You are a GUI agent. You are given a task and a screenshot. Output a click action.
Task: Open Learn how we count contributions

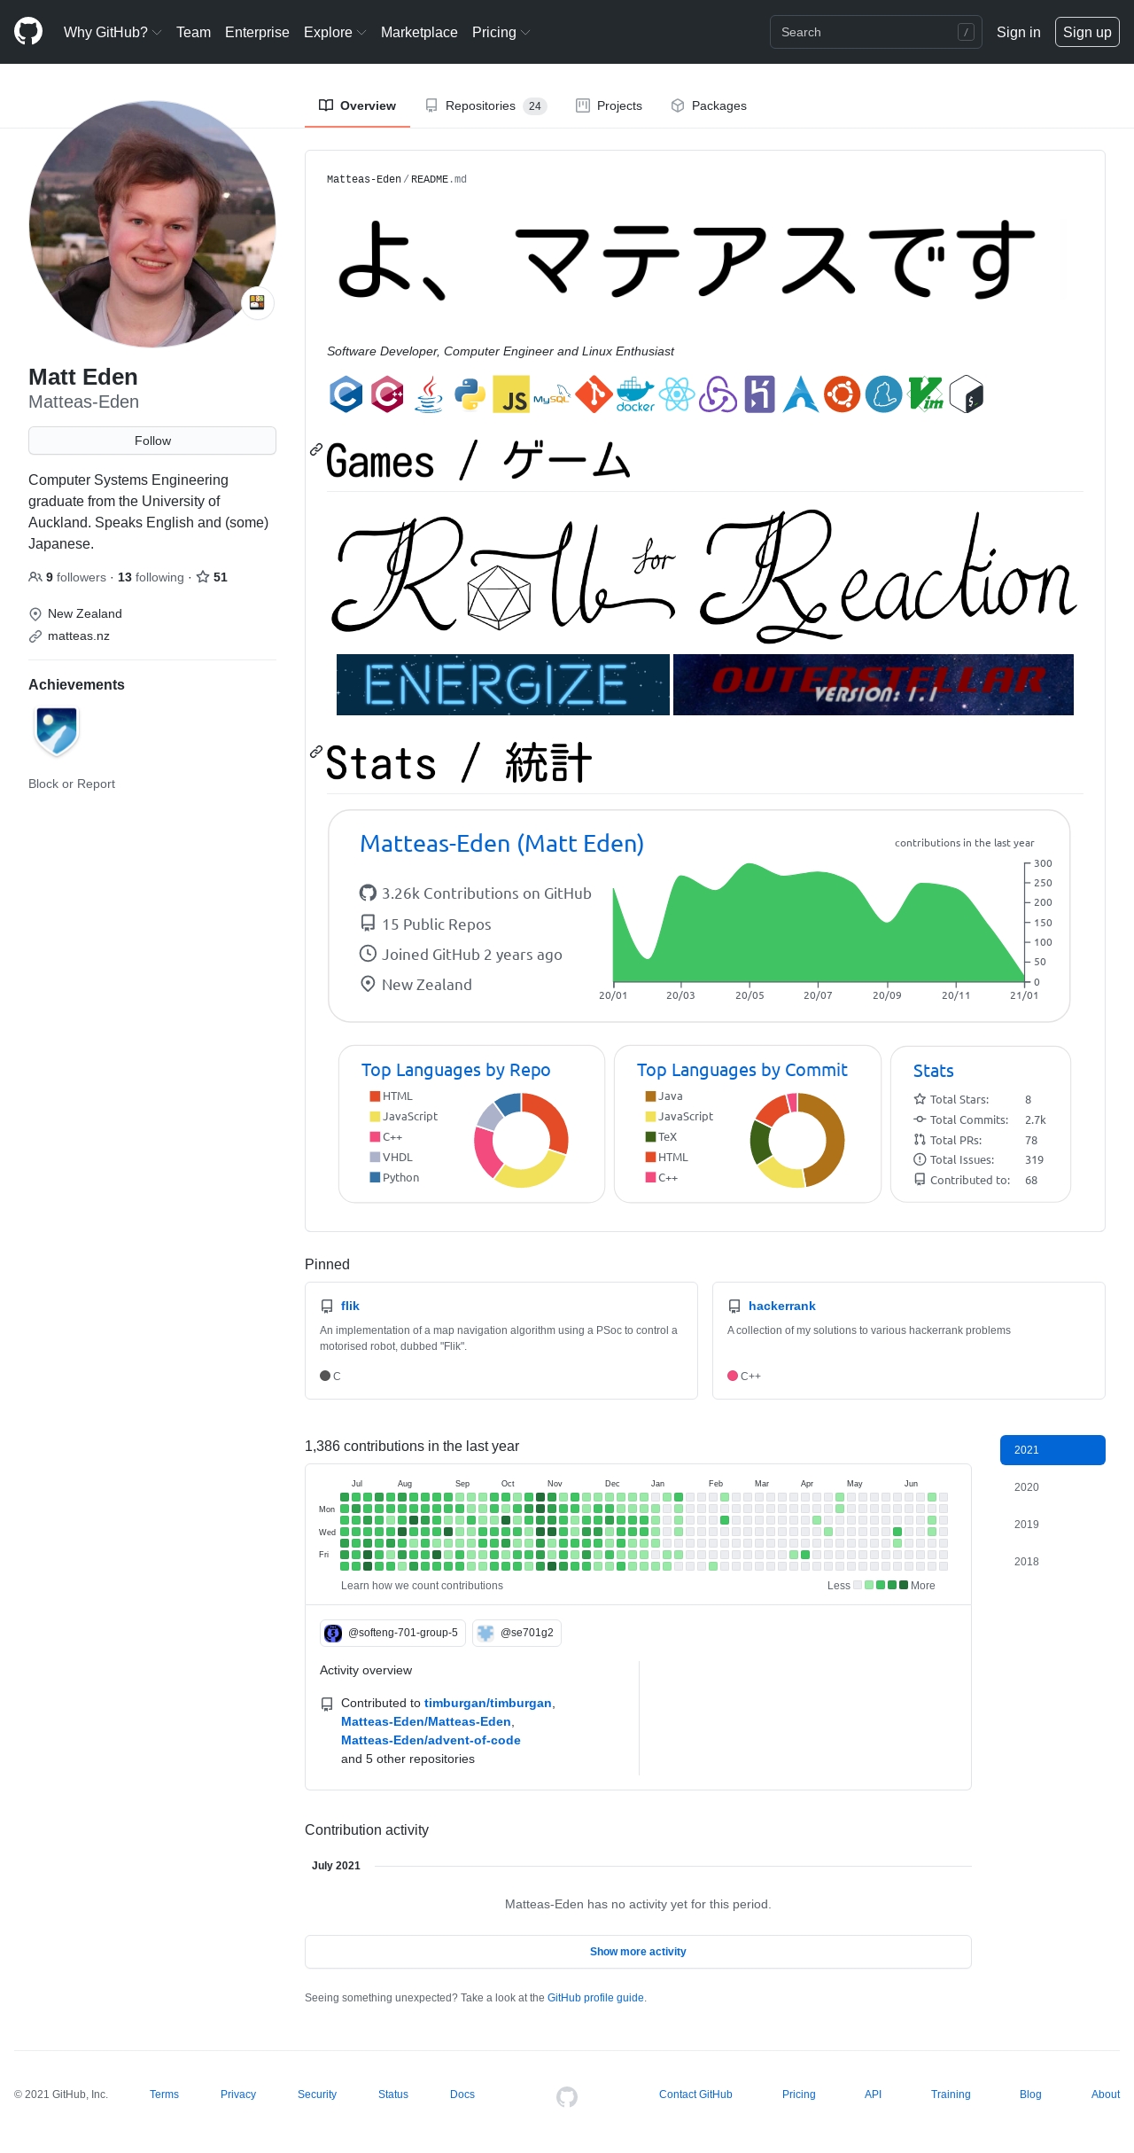(422, 1586)
